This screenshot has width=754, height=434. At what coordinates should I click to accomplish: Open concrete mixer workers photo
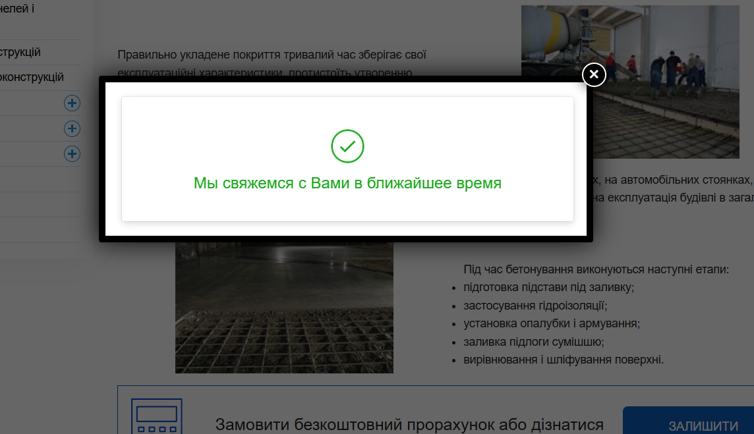point(630,82)
